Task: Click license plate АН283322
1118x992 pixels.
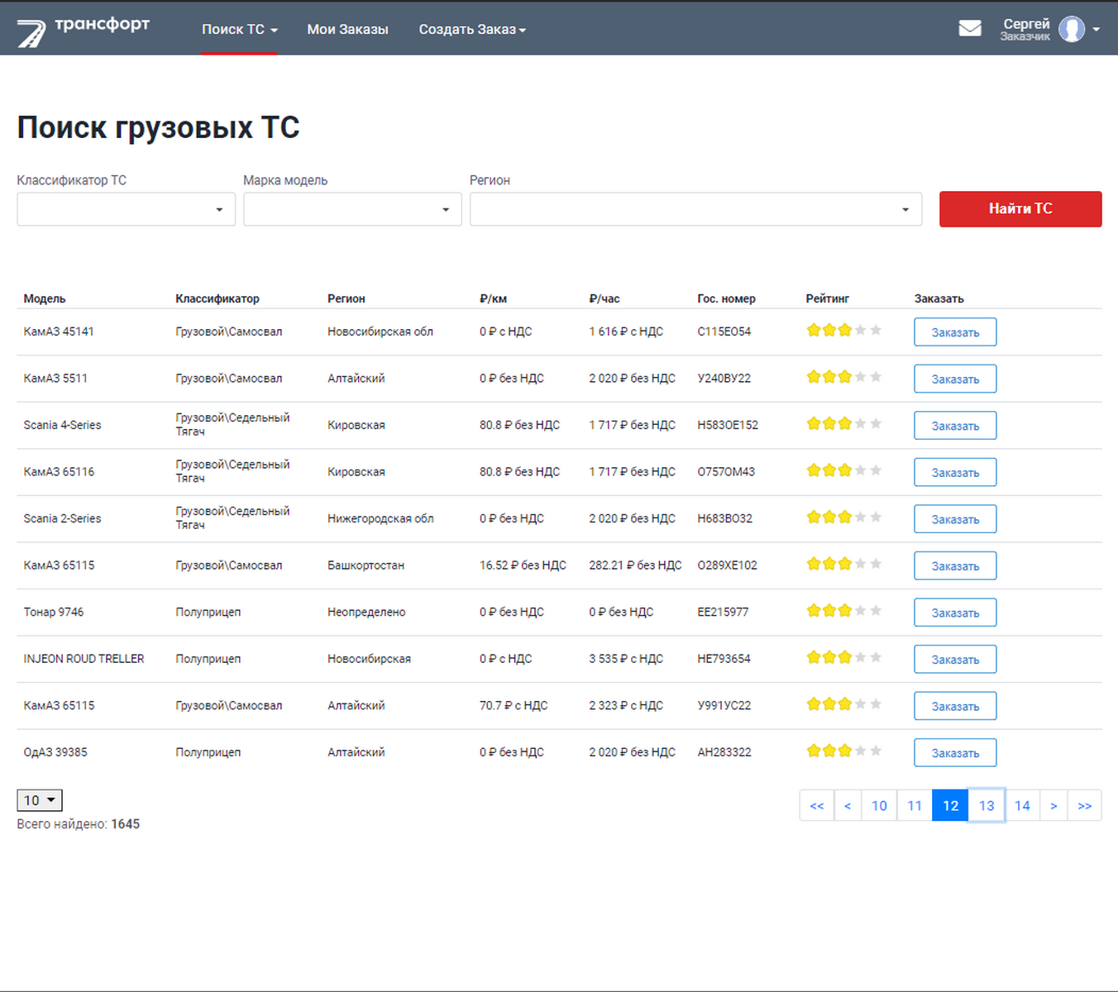Action: tap(724, 752)
